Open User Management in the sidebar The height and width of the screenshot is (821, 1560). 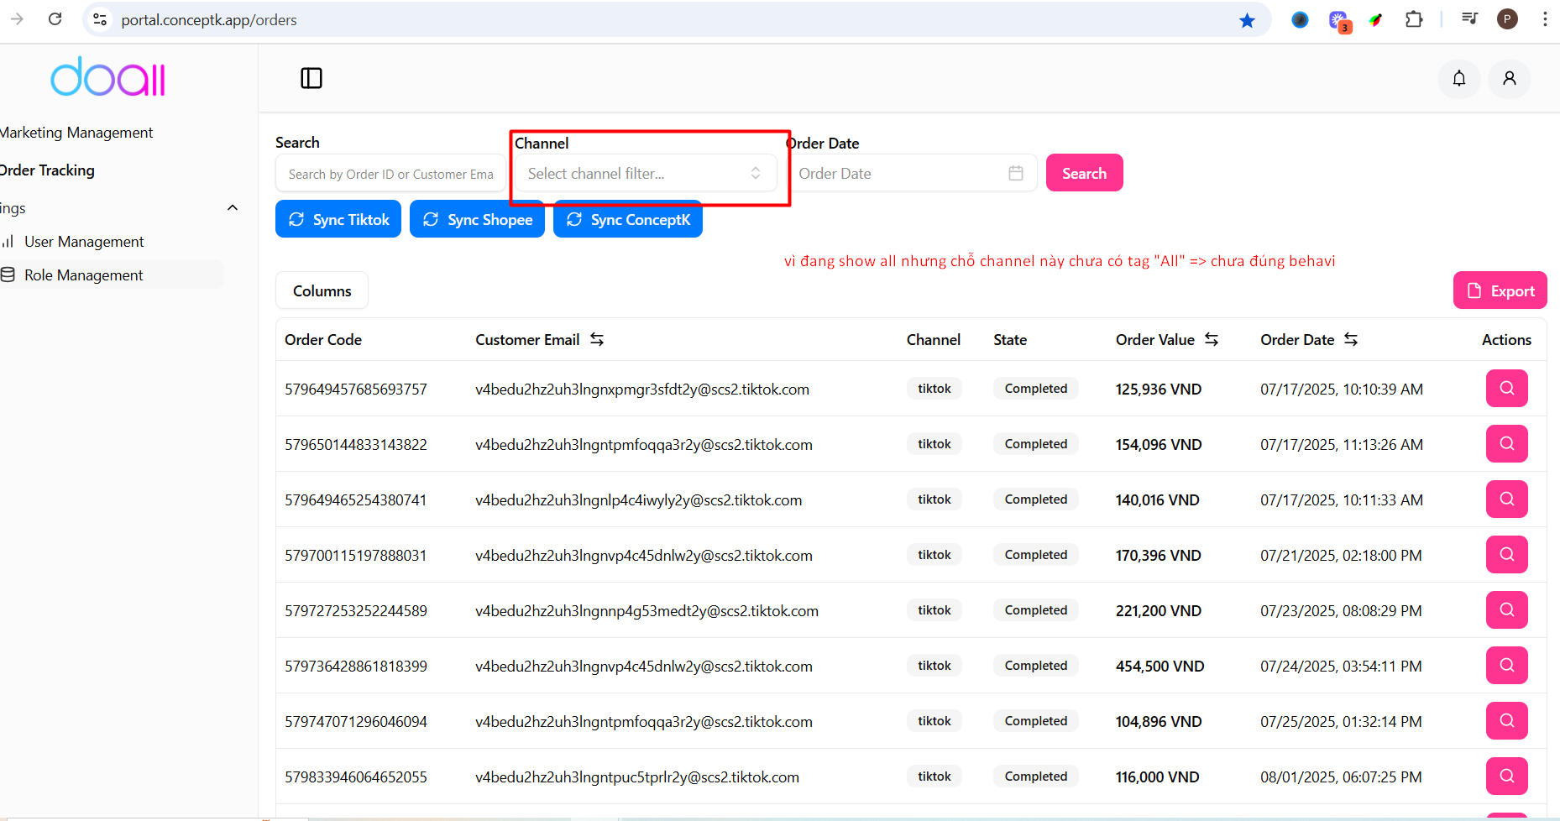[84, 242]
